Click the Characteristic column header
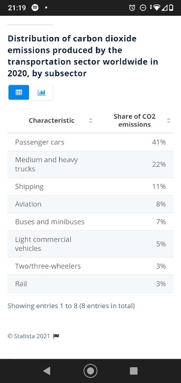Viewport: 181px width, 383px height. [52, 120]
